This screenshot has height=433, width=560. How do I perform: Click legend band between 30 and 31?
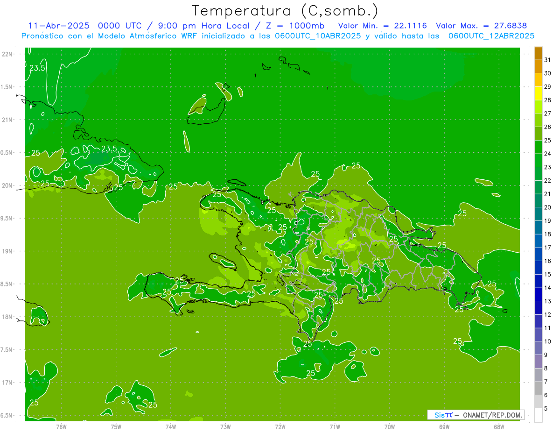[539, 66]
